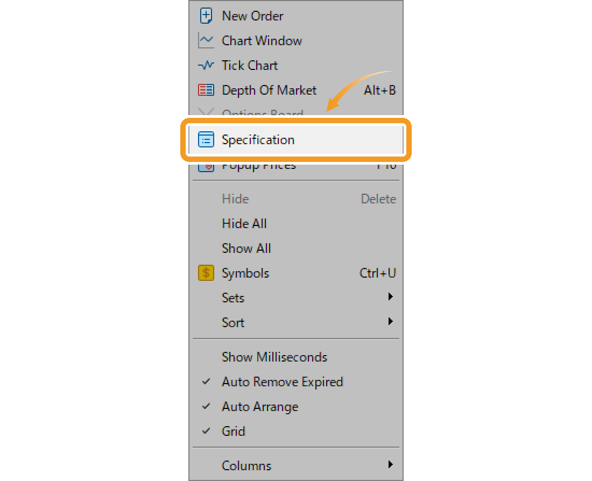Open Depth Of Market
Viewport: 592px width, 481px height.
tap(269, 90)
